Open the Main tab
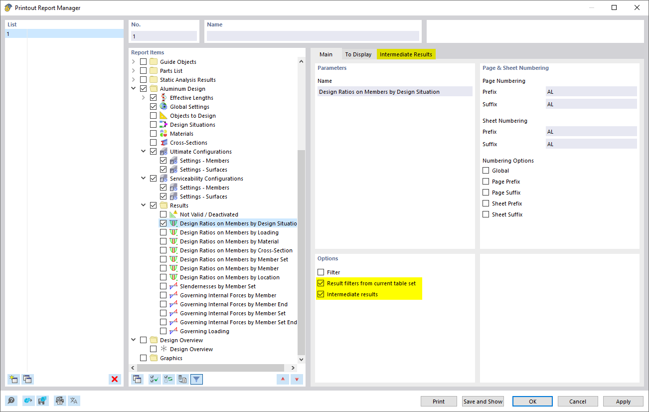The image size is (649, 412). pos(326,54)
